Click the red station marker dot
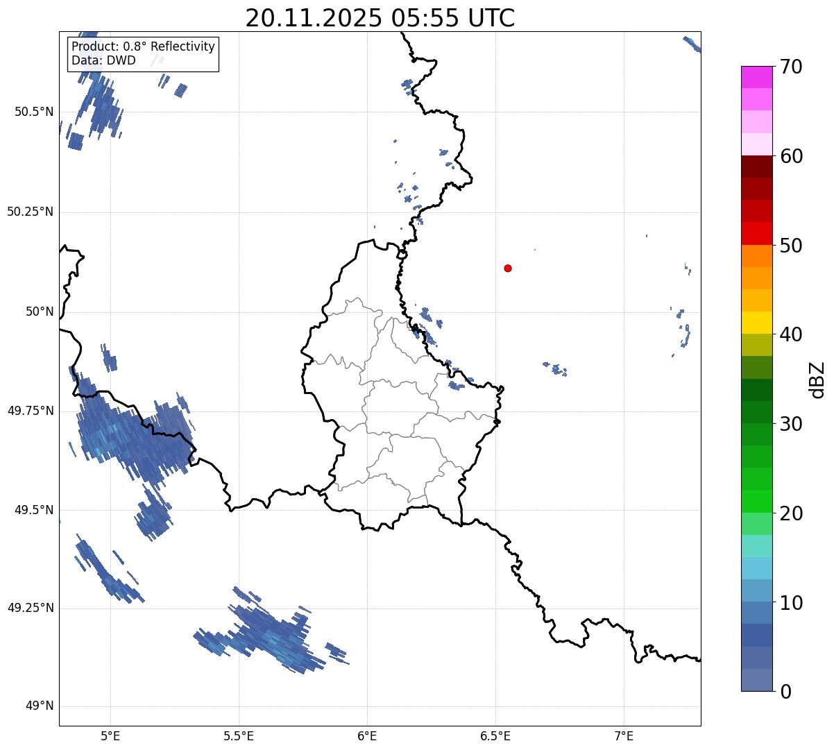Image resolution: width=834 pixels, height=750 pixels. click(508, 268)
